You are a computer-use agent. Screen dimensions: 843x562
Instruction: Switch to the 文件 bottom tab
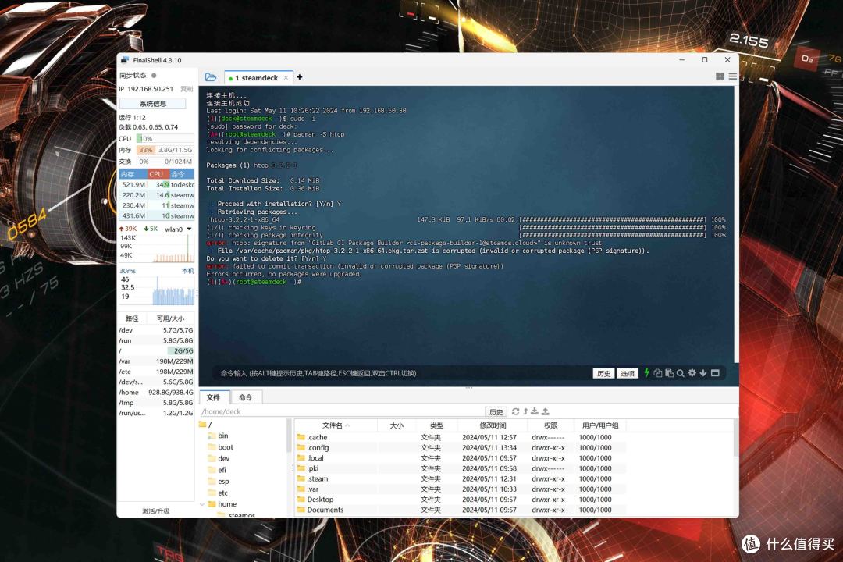213,397
